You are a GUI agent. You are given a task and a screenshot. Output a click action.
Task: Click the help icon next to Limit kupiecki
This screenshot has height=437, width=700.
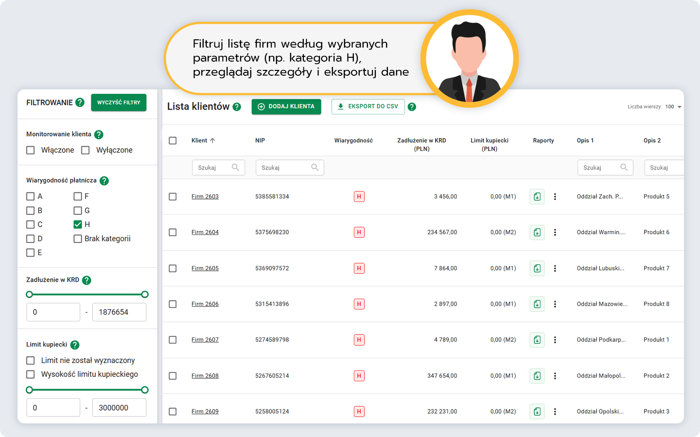(75, 345)
